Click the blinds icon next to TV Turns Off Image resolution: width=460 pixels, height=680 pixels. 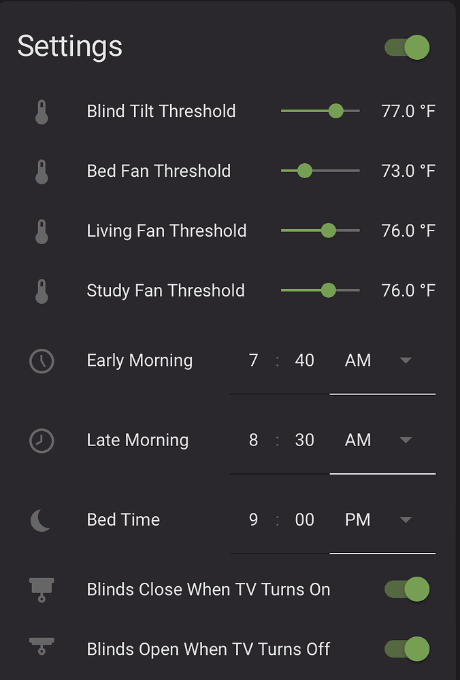click(x=41, y=649)
